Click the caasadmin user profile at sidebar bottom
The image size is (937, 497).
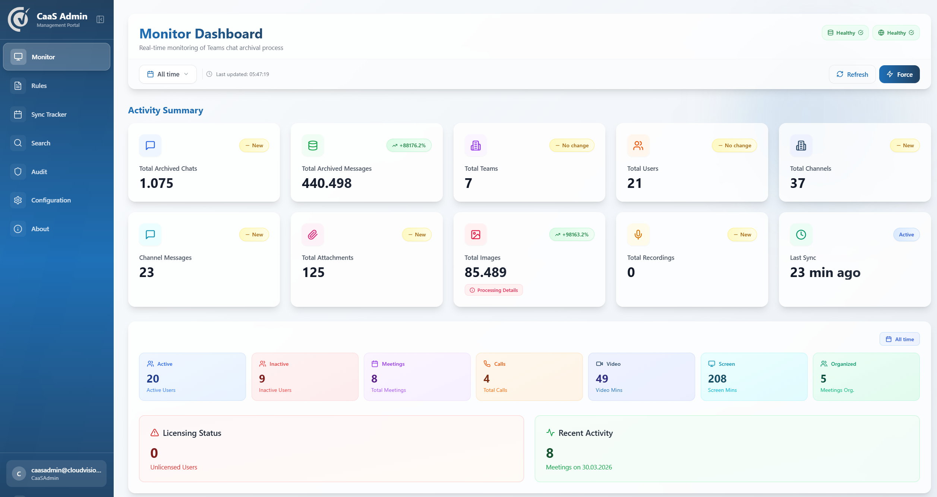click(x=56, y=474)
